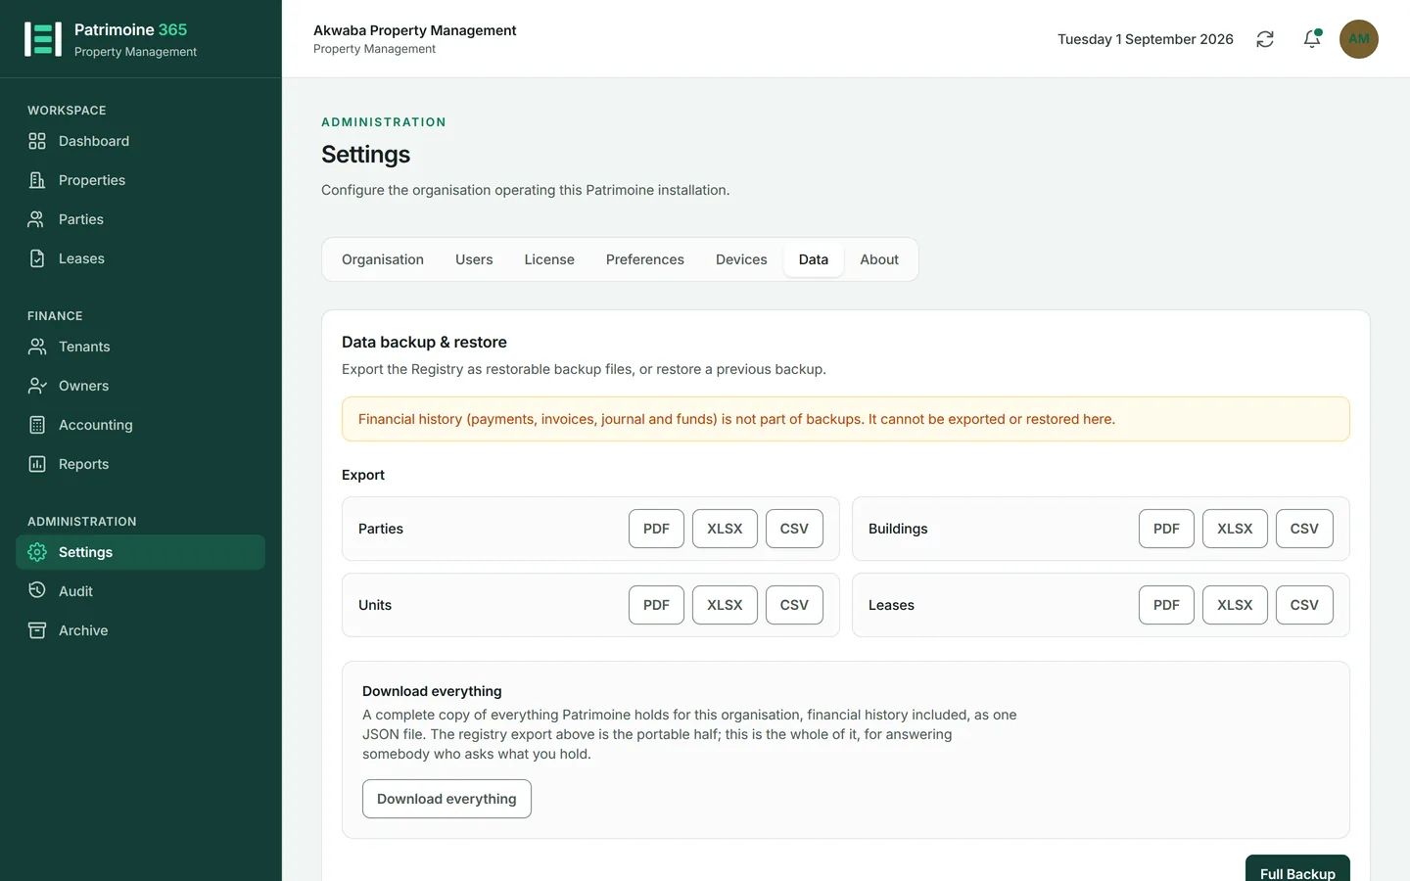Image resolution: width=1410 pixels, height=881 pixels.
Task: Export Buildings as CSV
Action: 1304,529
